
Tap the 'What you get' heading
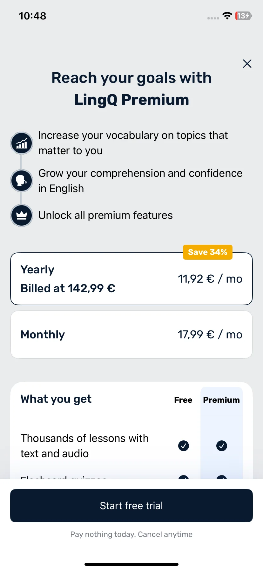pos(56,399)
